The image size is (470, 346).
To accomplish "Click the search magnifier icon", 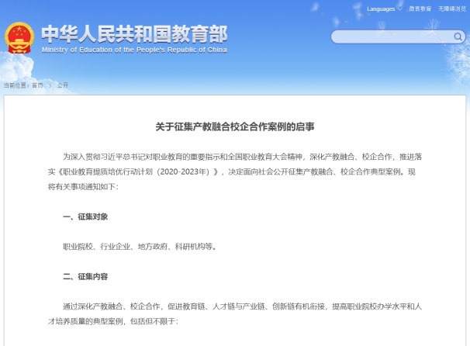I will coord(458,36).
